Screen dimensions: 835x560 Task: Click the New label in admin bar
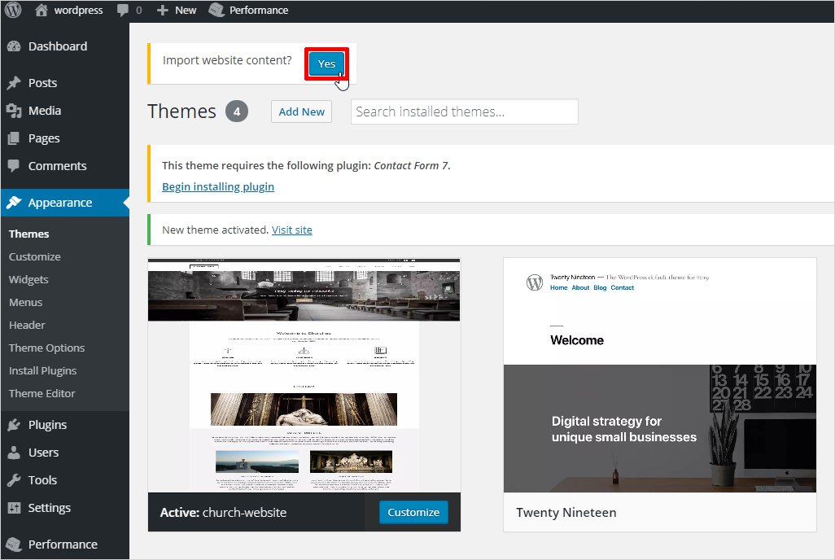point(186,10)
